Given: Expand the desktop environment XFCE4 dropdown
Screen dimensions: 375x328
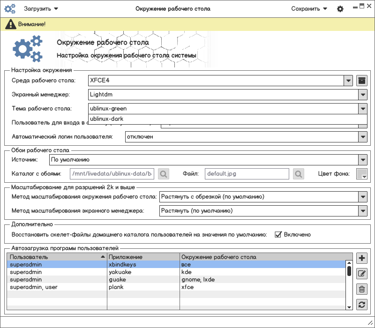Looking at the screenshot, I should [348, 81].
